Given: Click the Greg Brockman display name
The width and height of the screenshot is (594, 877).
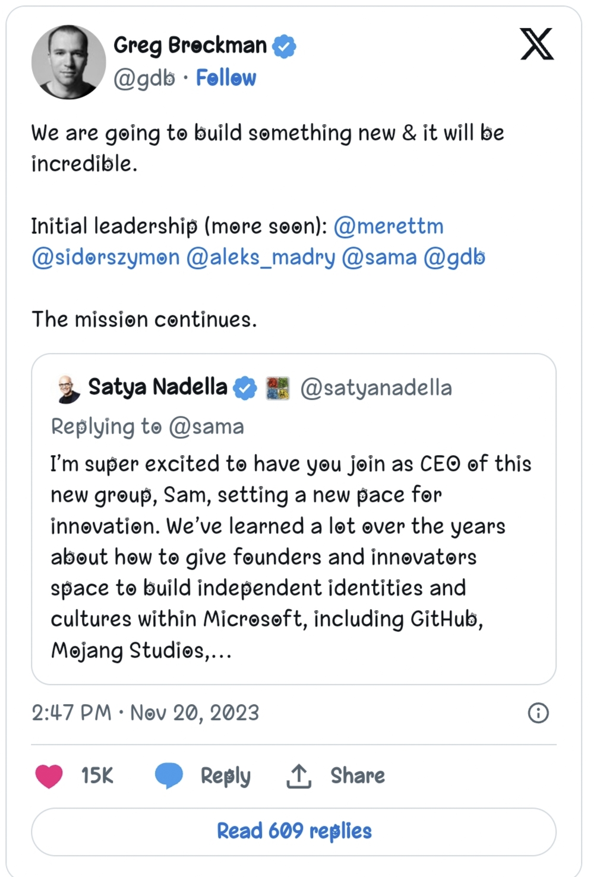Looking at the screenshot, I should [x=190, y=45].
